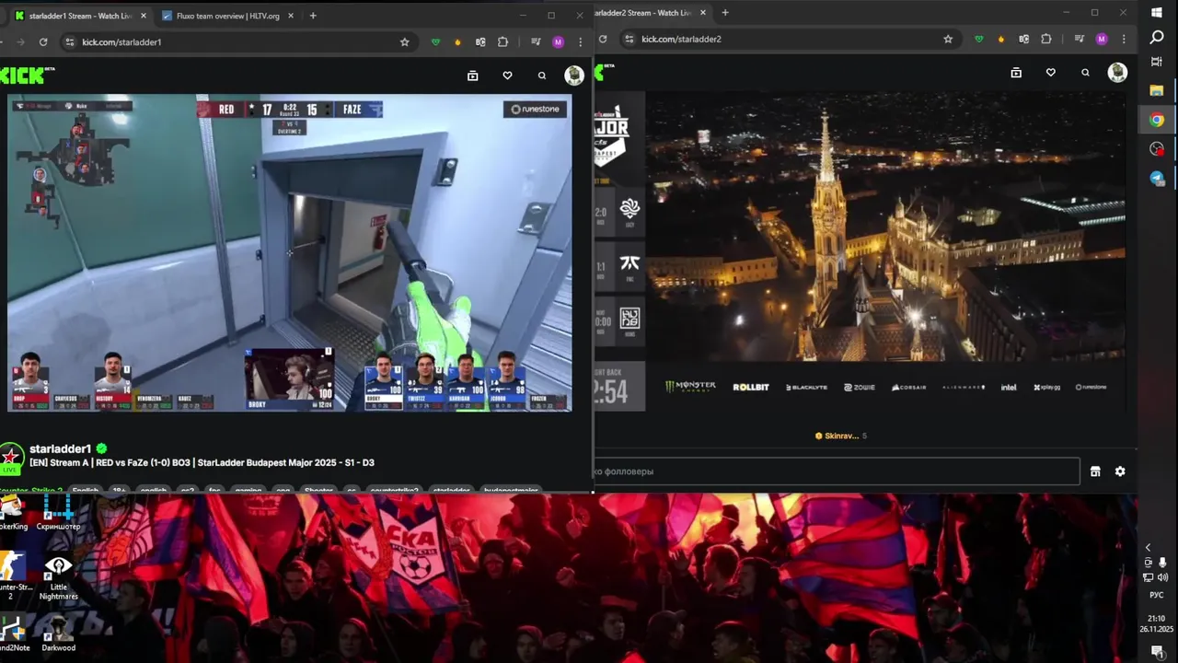Open media controls in starladder1 window toolbar
Viewport: 1178px width, 663px height.
point(536,41)
